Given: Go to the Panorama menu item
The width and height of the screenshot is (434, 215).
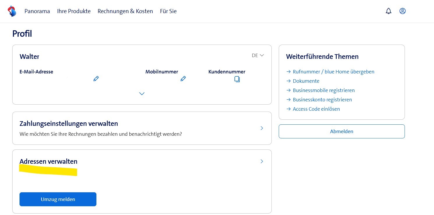Looking at the screenshot, I should [x=37, y=11].
